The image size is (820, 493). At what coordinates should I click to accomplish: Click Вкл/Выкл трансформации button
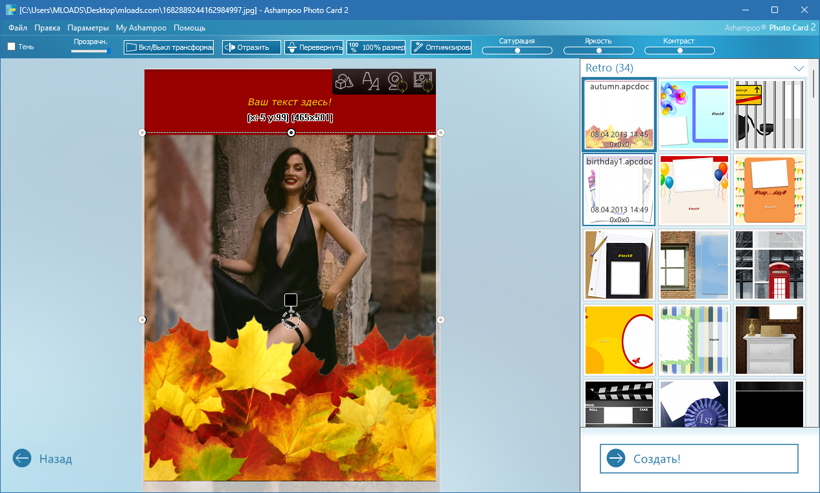pyautogui.click(x=168, y=47)
